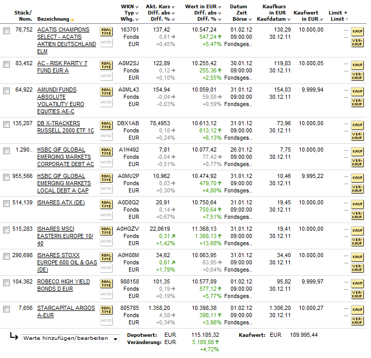The height and width of the screenshot is (358, 371).
Task: Click Kauf for ROBECO HIGH YIELD BONDS
Action: (x=357, y=284)
